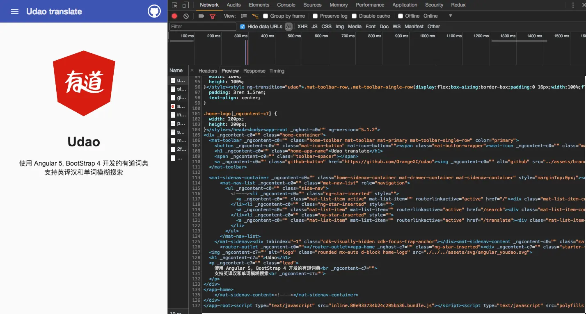Toggle the red filter funnel icon
Screen dimensions: 586x314
(213, 16)
